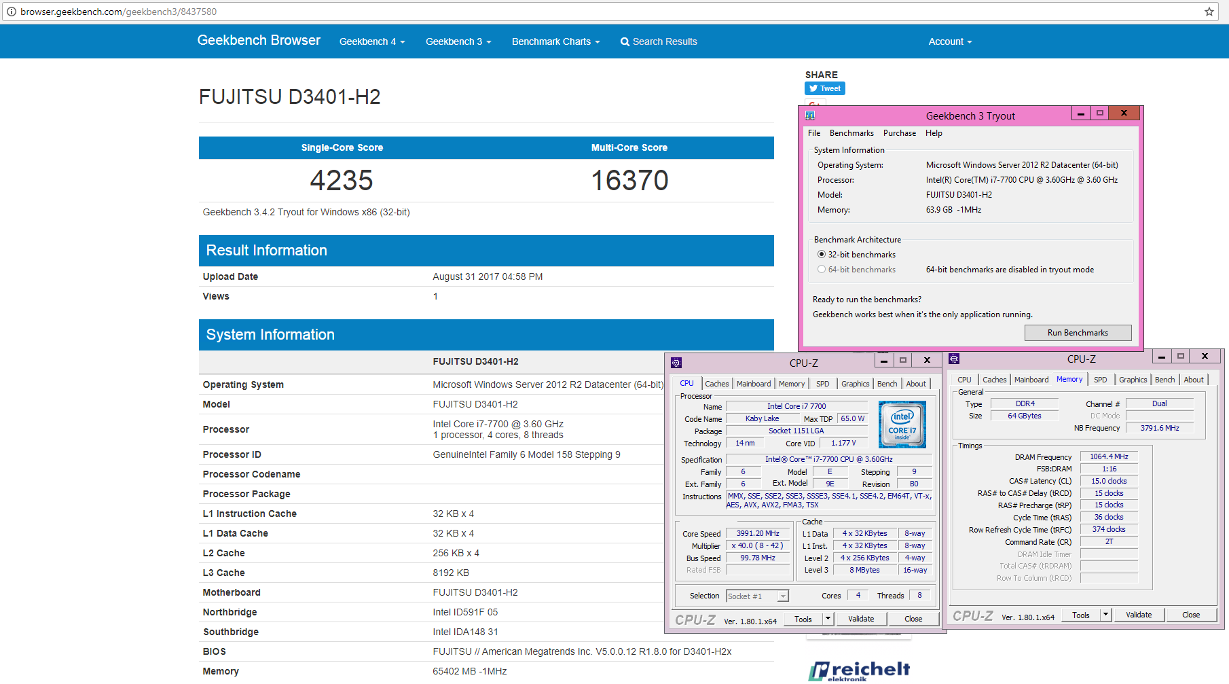Close the right CPU-Z window with X
Image resolution: width=1229 pixels, height=684 pixels.
1205,357
